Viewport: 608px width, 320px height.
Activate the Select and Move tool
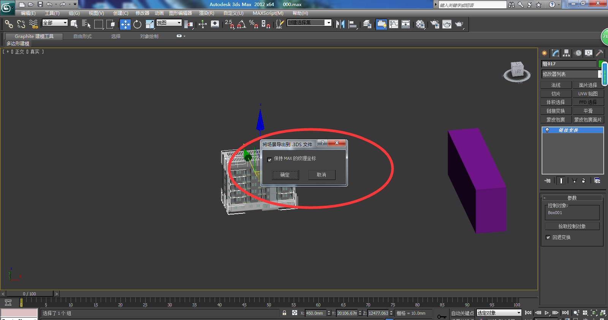(125, 24)
